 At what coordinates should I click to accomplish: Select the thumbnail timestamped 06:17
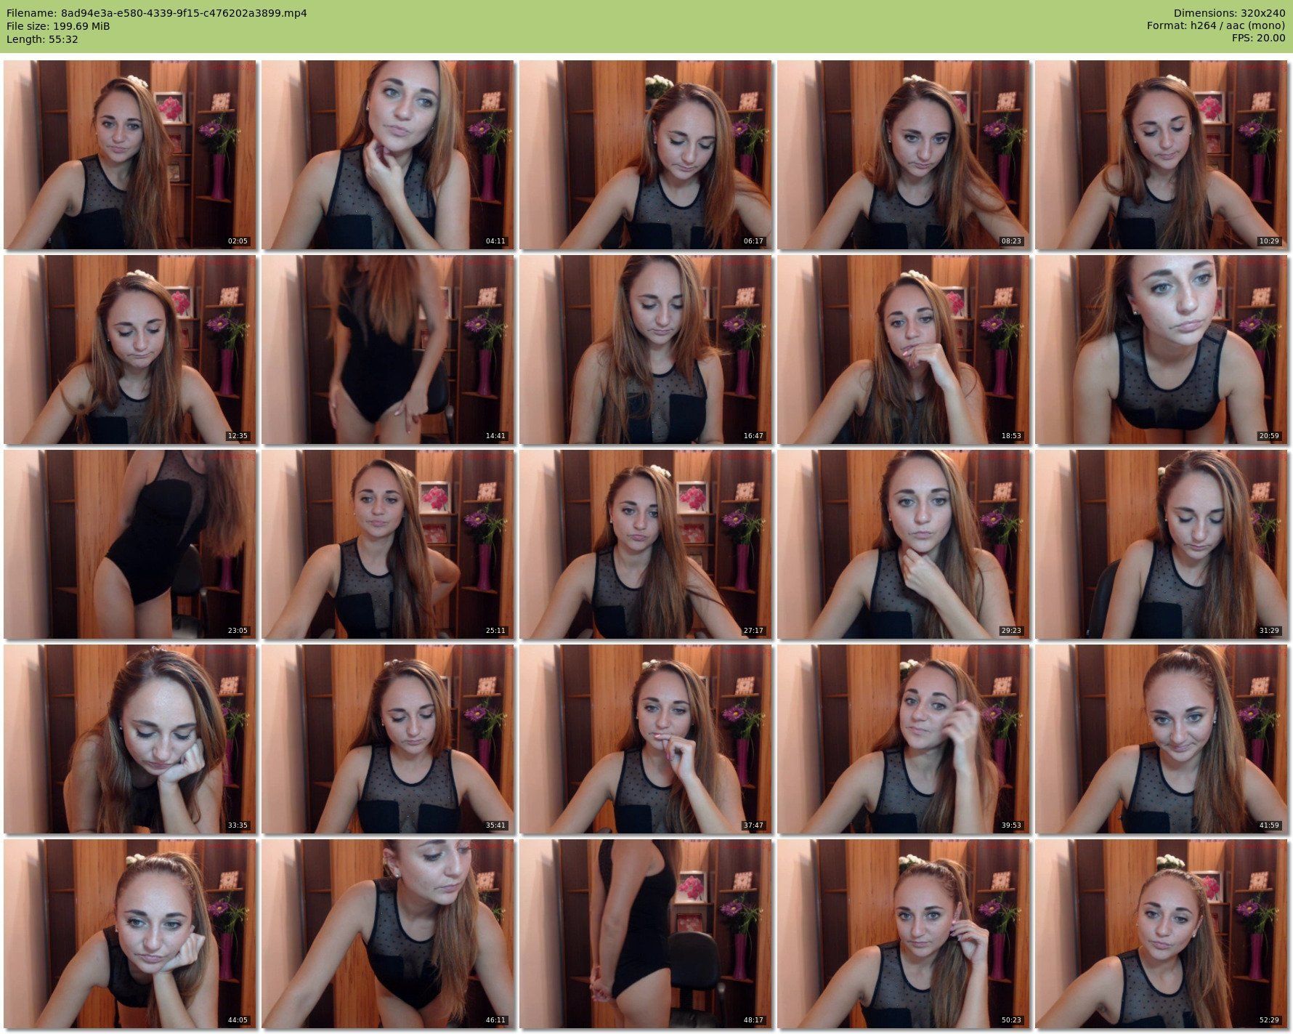point(645,155)
